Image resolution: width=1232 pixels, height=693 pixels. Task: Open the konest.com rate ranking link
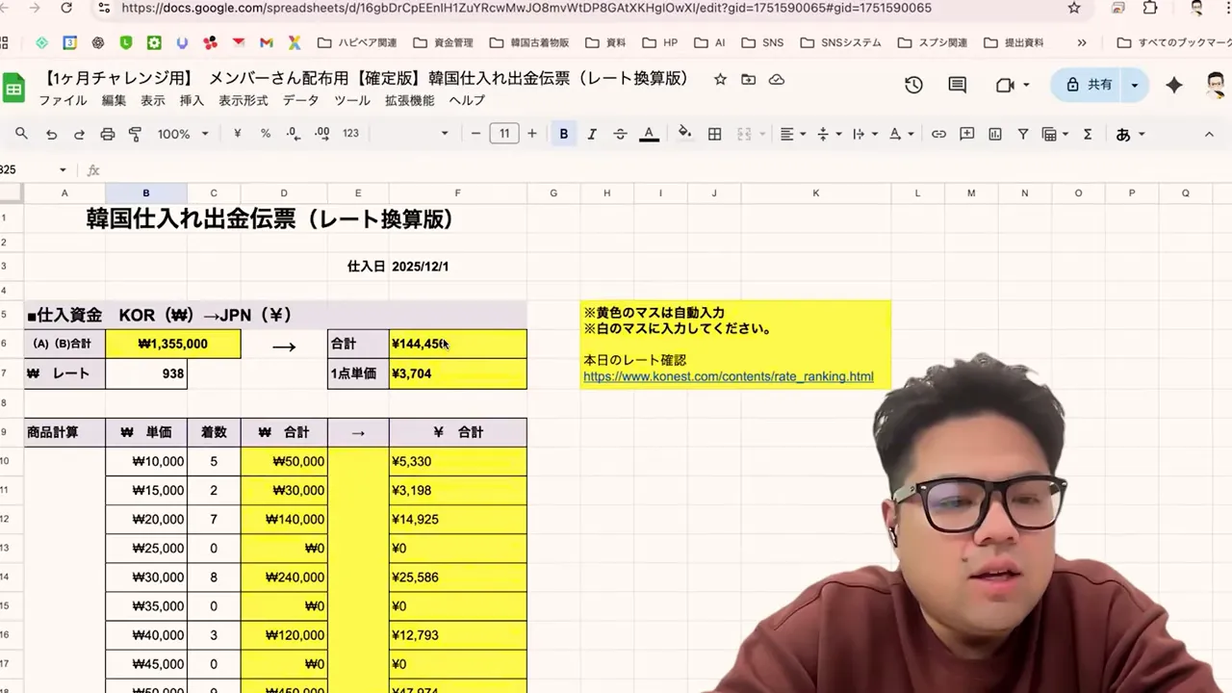click(x=728, y=376)
